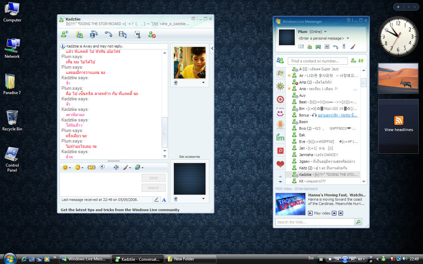
Task: Change the message font with the AB icon
Action: click(x=116, y=167)
